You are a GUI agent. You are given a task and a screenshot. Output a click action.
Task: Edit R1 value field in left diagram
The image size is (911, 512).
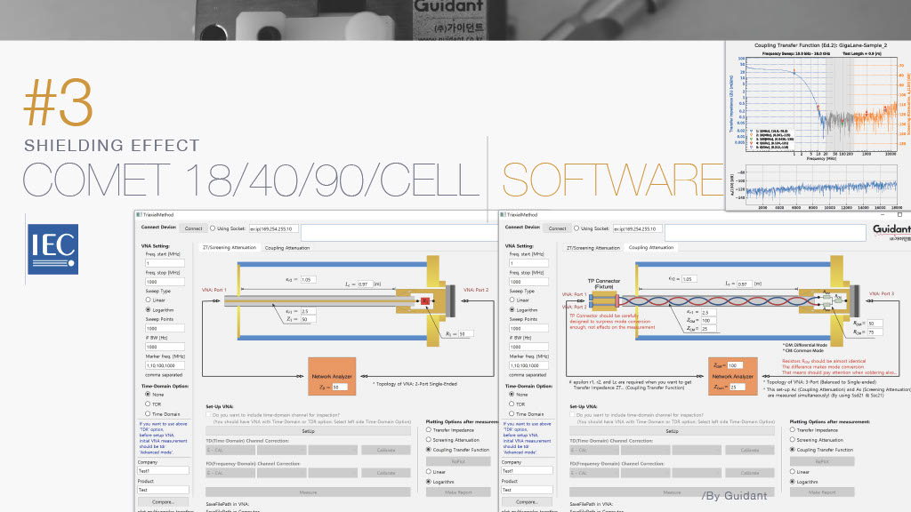465,334
